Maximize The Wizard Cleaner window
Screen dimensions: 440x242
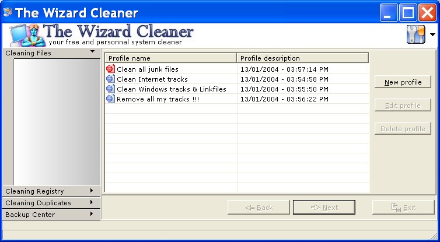click(408, 13)
